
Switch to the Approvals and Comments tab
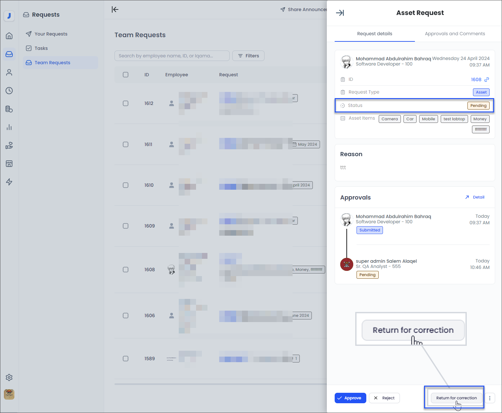coord(455,34)
